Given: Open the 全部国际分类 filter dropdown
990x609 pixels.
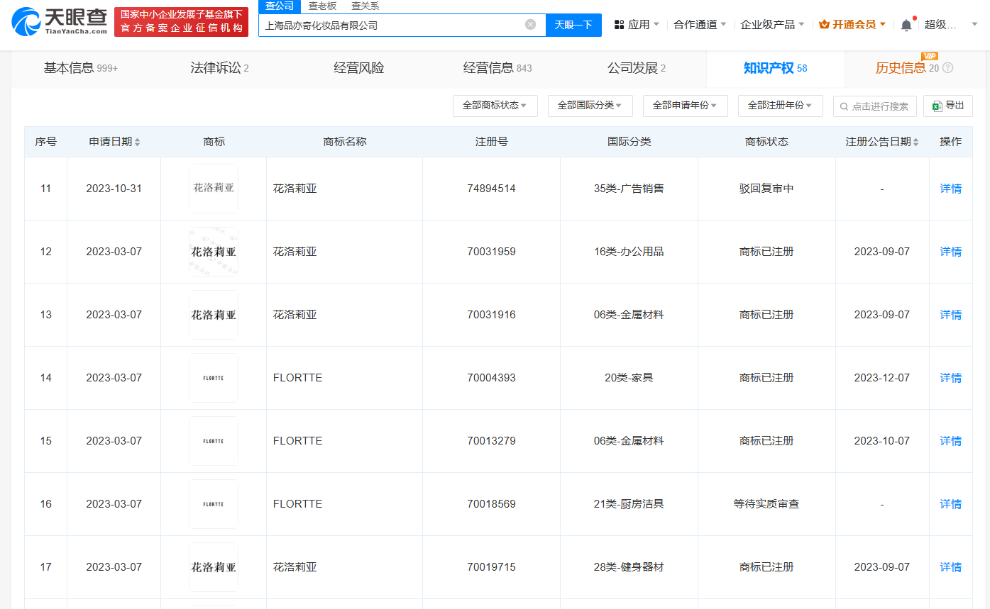Looking at the screenshot, I should (x=590, y=105).
